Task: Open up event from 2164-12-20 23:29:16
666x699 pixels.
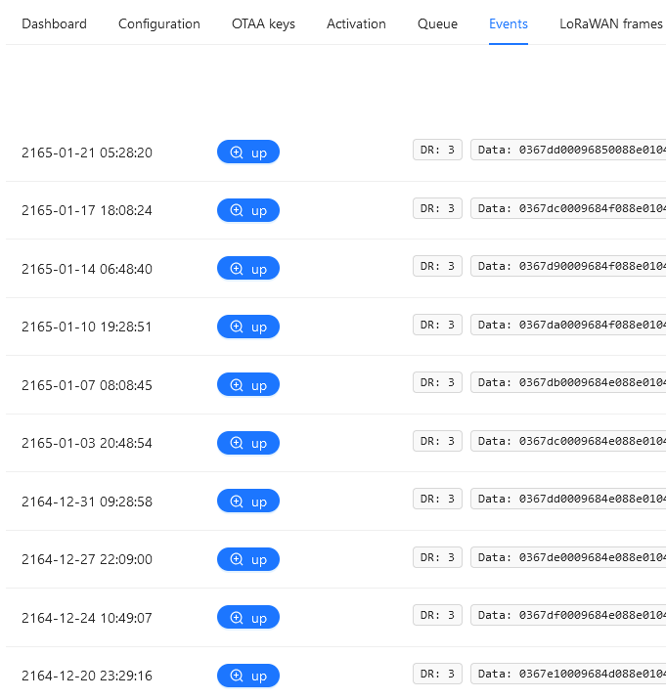Action: 248,676
